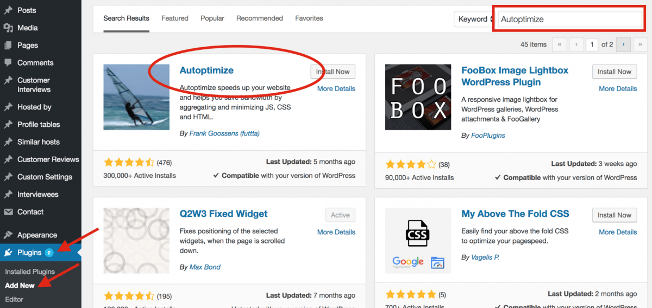Click the "90,000+ Active Installs" text
The height and width of the screenshot is (308, 652).
click(x=419, y=177)
